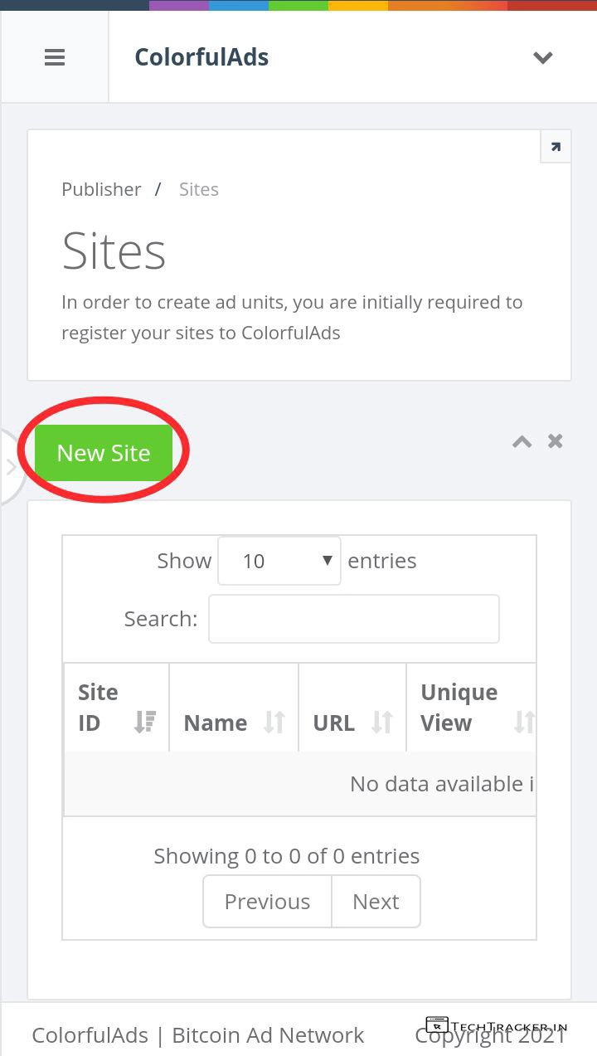Click the TechTracker.in watermark logo
Viewport: 597px width, 1056px height.
coord(496,1026)
